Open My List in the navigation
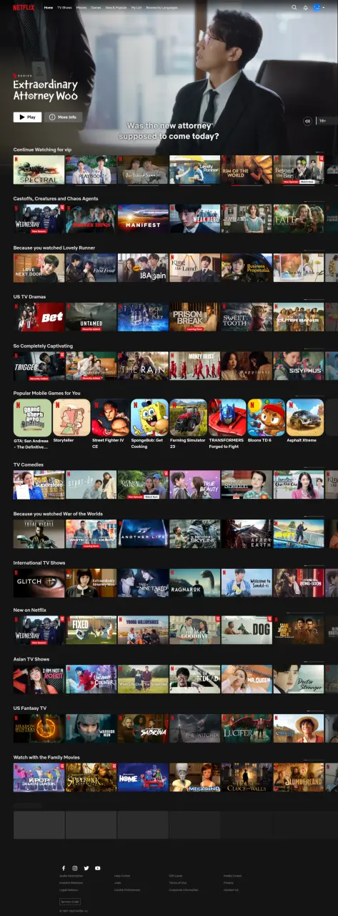This screenshot has width=338, height=916. click(x=136, y=7)
